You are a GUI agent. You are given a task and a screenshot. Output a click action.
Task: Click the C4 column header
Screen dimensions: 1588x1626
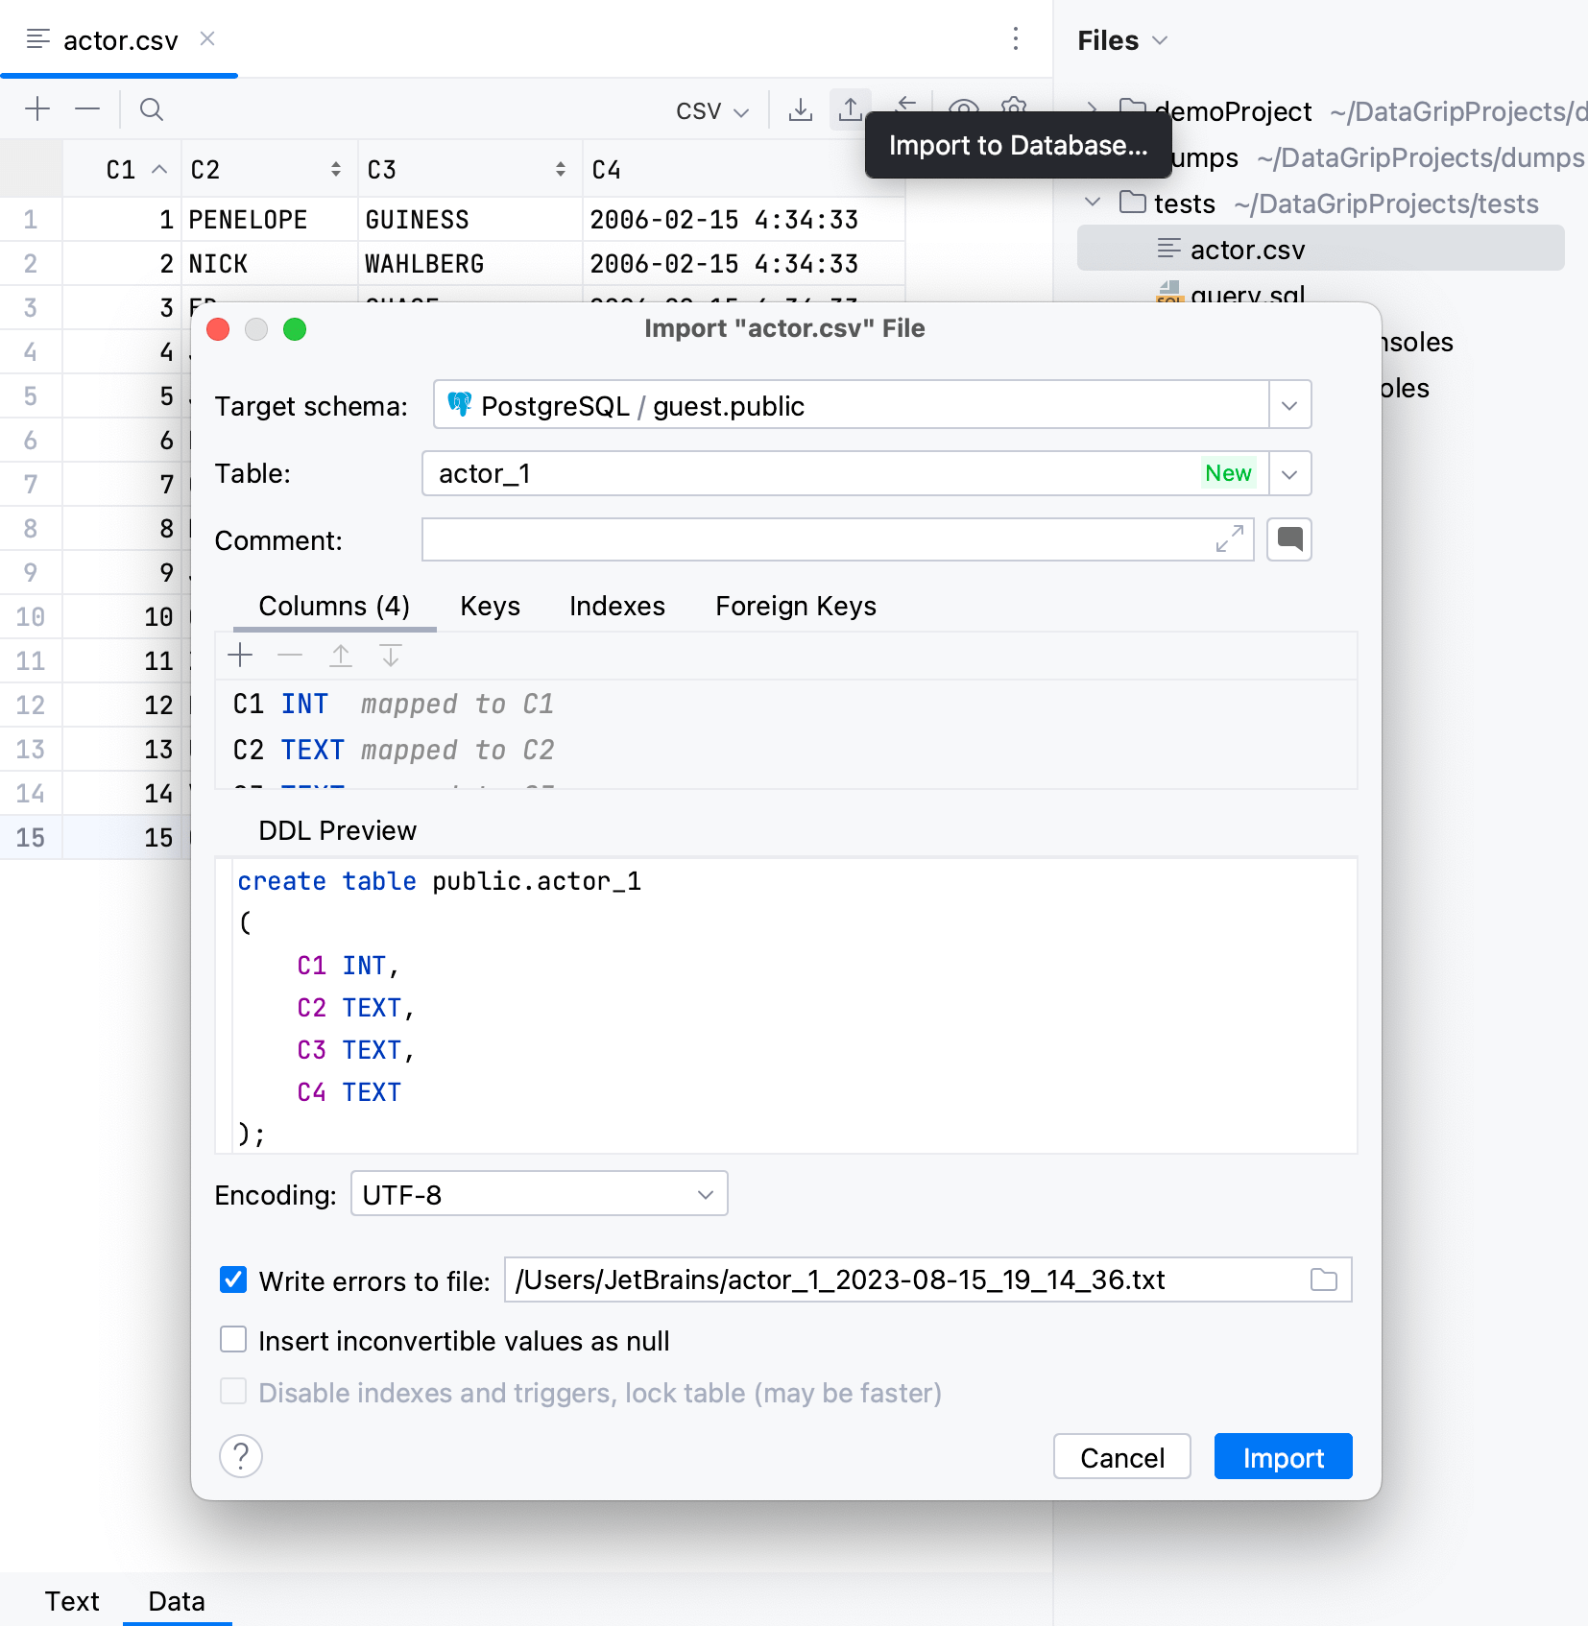coord(743,170)
